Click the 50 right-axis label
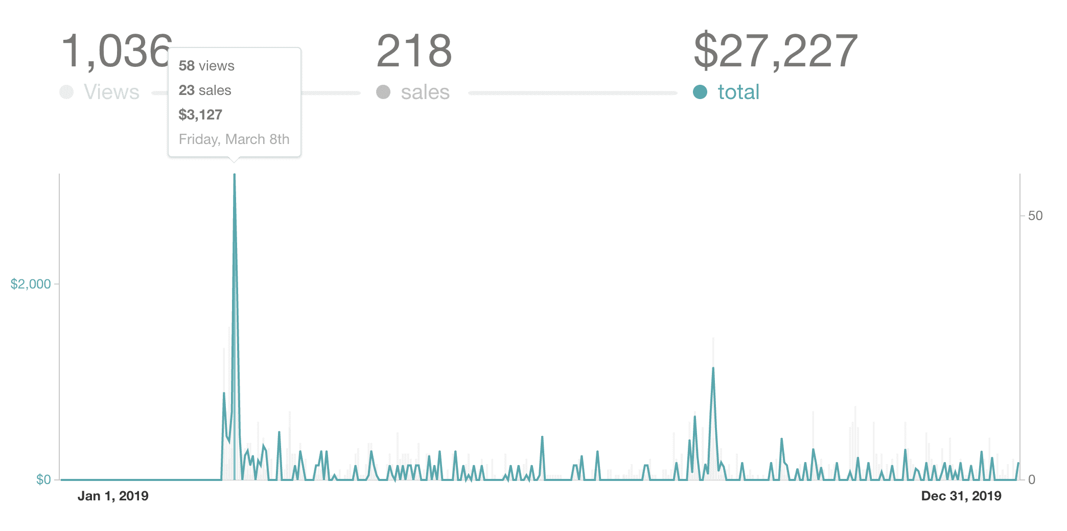Image resolution: width=1067 pixels, height=531 pixels. coord(1035,215)
